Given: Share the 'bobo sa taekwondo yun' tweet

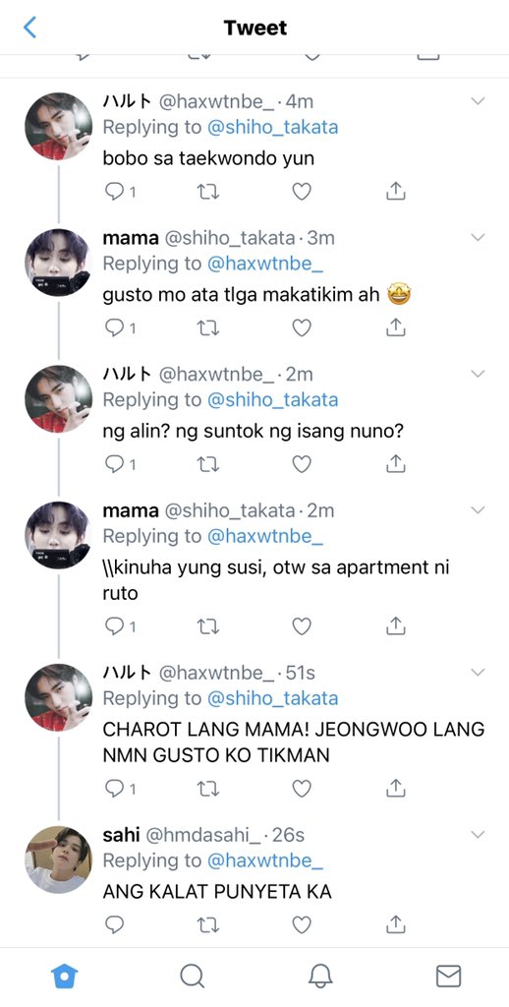Looking at the screenshot, I should [396, 191].
